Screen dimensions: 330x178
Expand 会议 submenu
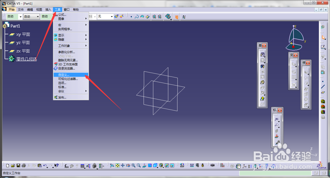[71, 91]
